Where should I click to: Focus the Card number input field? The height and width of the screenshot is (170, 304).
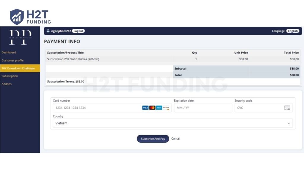tap(112, 108)
